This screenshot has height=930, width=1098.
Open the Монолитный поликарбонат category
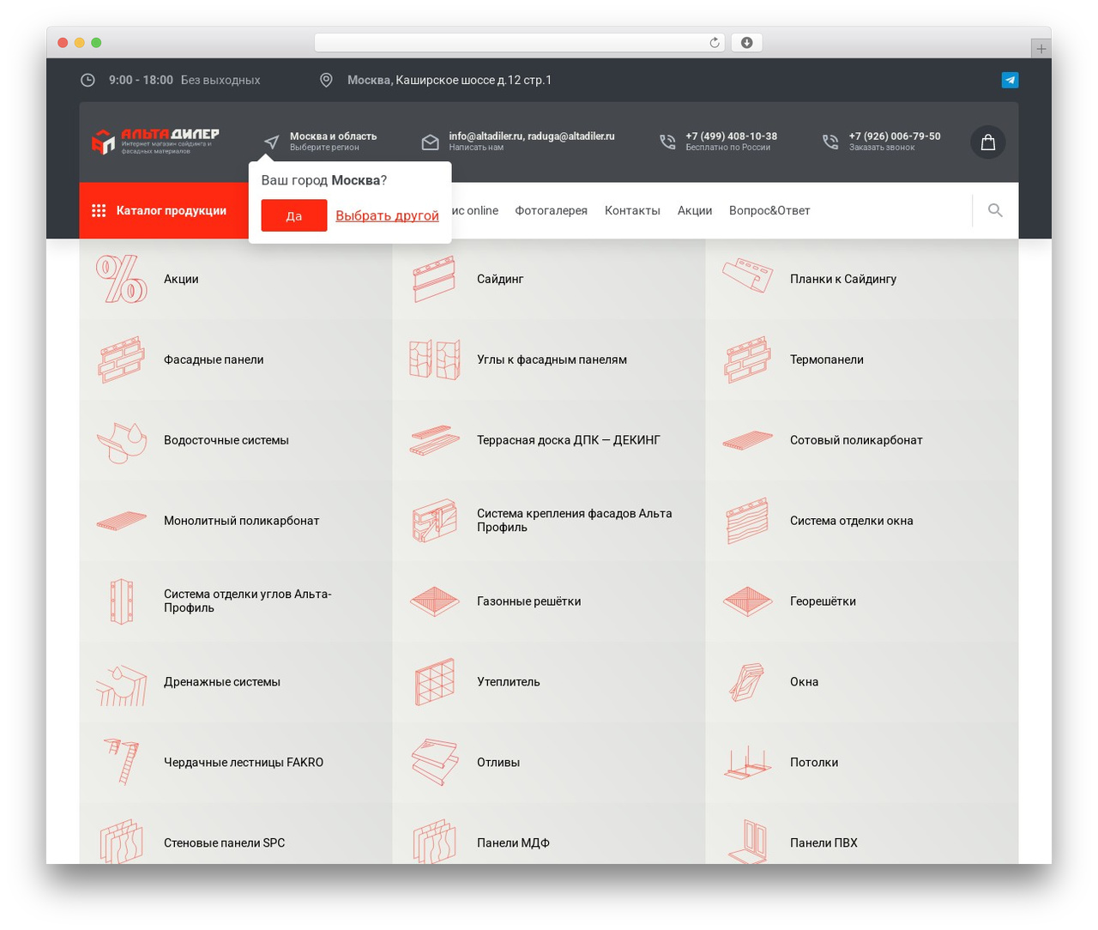click(x=236, y=521)
